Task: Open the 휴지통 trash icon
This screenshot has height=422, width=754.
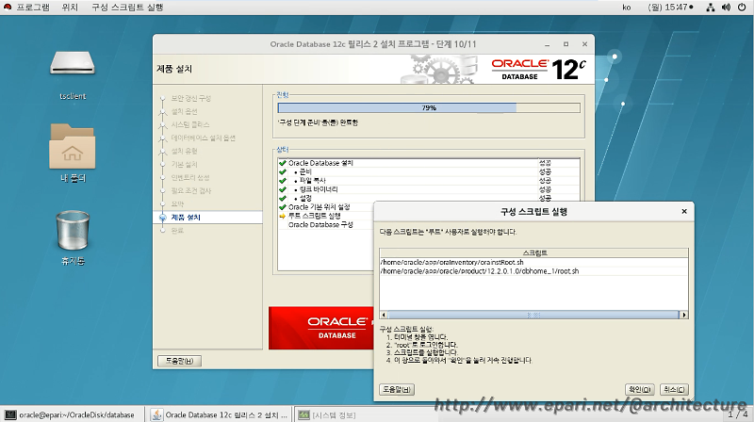Action: [x=73, y=230]
